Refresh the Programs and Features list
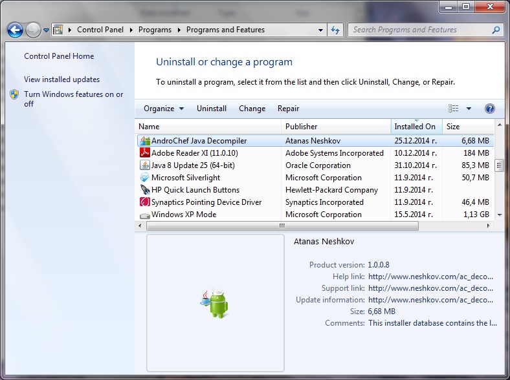Viewport: 510px width, 380px height. pos(335,30)
